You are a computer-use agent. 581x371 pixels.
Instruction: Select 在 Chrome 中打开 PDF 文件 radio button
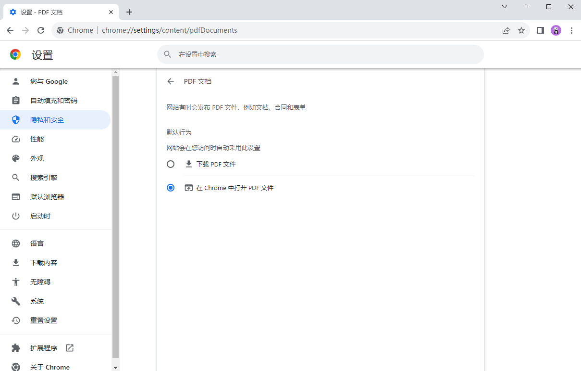pos(171,188)
